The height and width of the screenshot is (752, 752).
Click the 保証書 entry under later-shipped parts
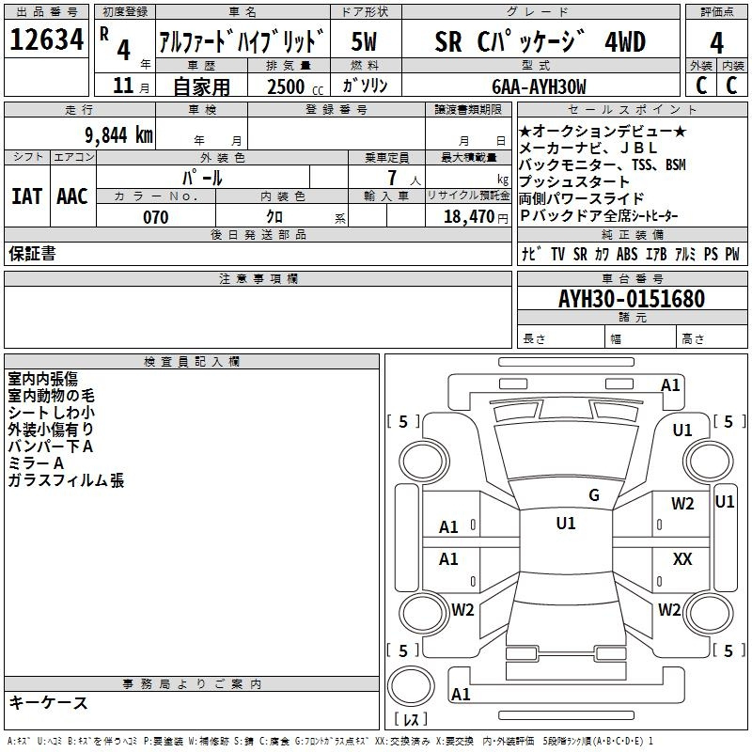(x=32, y=254)
